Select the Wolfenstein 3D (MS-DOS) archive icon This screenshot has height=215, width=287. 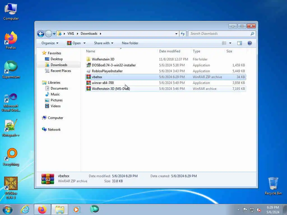click(x=88, y=88)
